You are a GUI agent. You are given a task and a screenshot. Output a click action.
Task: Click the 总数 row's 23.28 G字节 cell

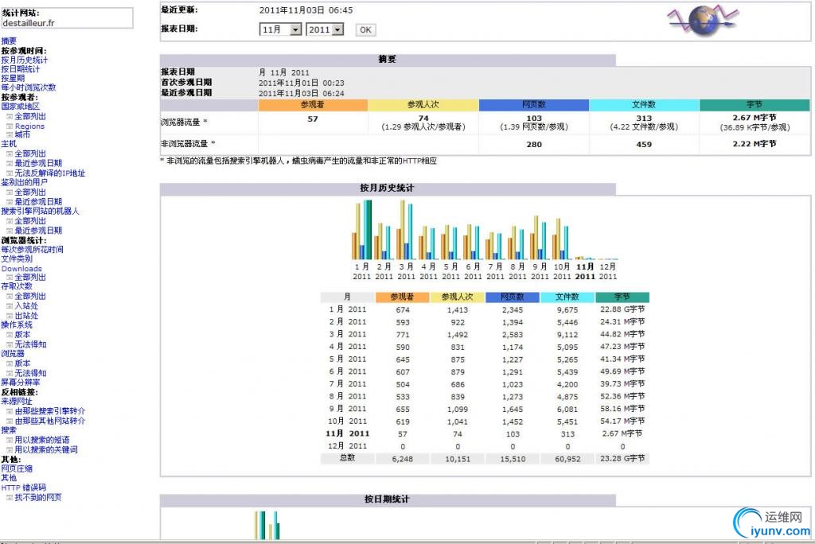[x=622, y=458]
